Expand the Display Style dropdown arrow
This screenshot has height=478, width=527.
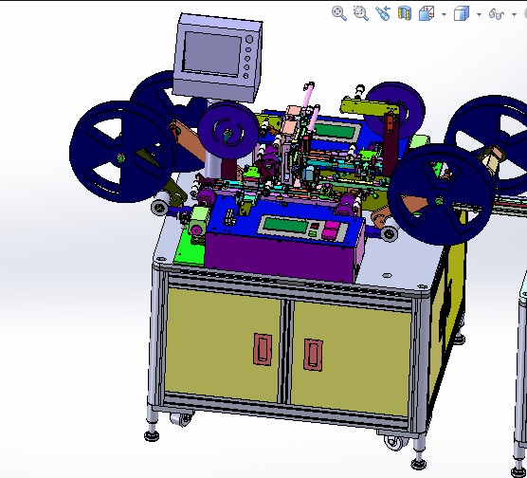coord(479,14)
